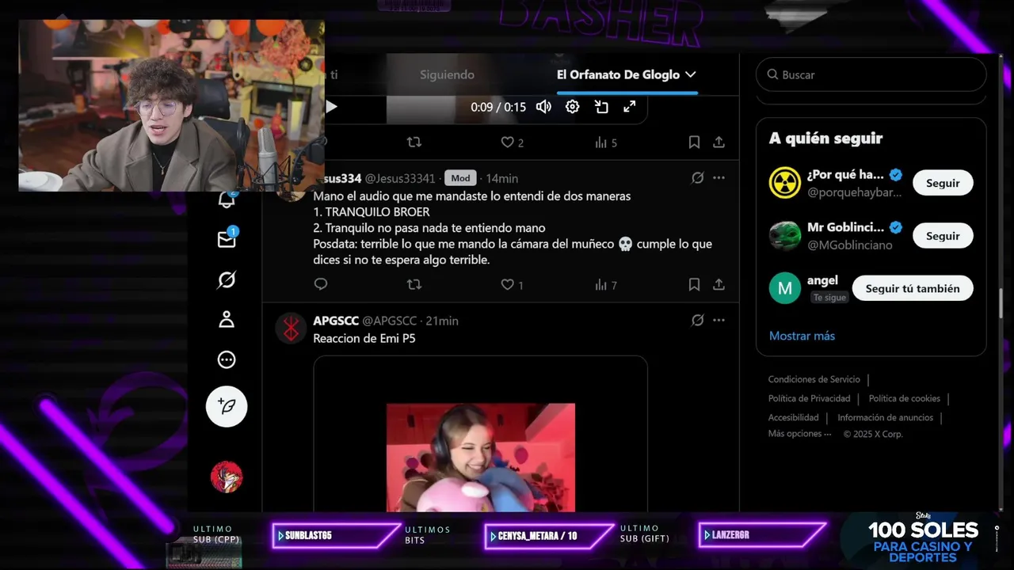Viewport: 1014px width, 570px height.
Task: Open Política de cookies link
Action: coord(904,398)
